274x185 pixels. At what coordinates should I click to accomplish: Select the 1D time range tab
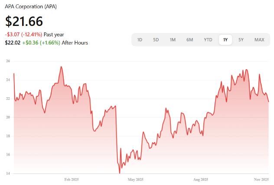pyautogui.click(x=140, y=40)
